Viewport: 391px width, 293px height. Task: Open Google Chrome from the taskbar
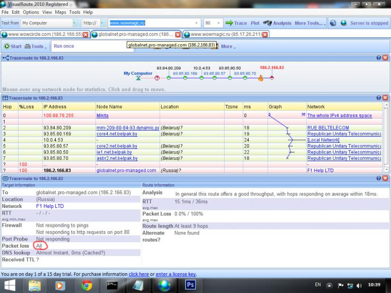point(86,285)
